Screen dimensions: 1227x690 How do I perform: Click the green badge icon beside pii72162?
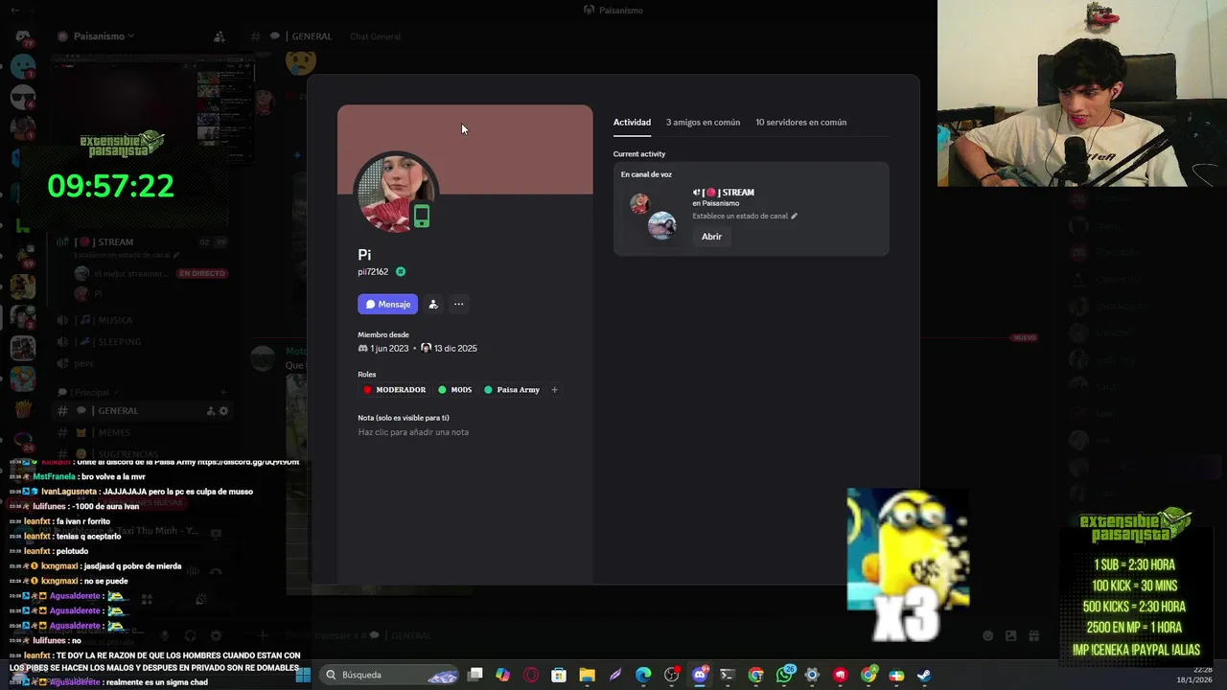pyautogui.click(x=401, y=272)
